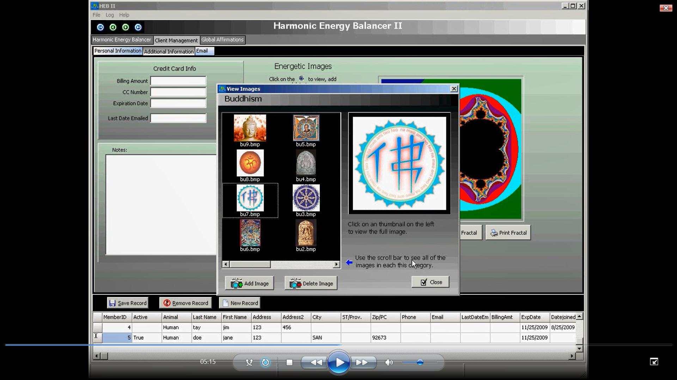Mute the player with the speaker icon
Image resolution: width=677 pixels, height=380 pixels.
pos(389,362)
